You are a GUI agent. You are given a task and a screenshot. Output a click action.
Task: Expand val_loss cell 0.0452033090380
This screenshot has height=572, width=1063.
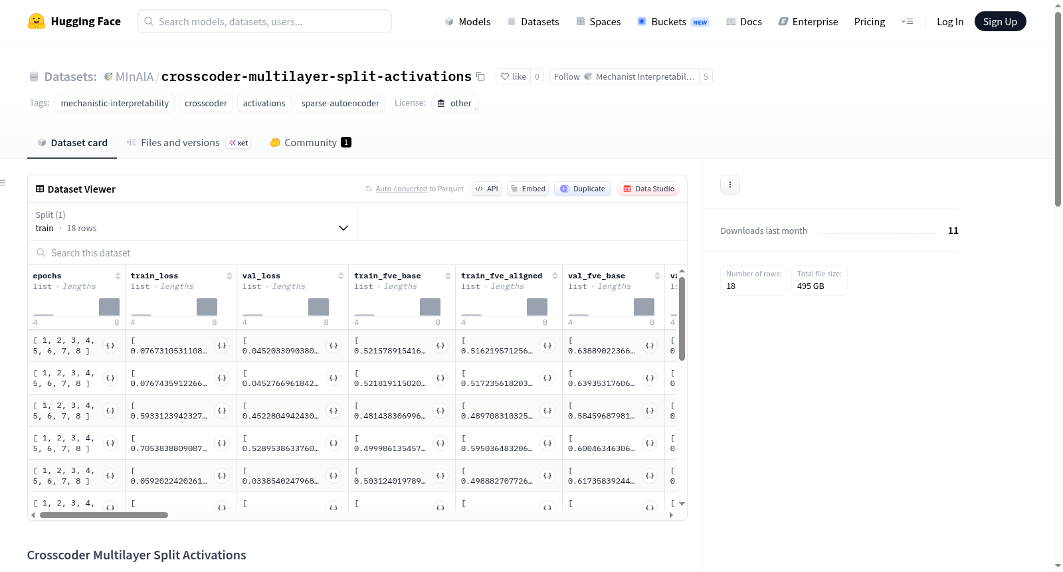pos(334,345)
